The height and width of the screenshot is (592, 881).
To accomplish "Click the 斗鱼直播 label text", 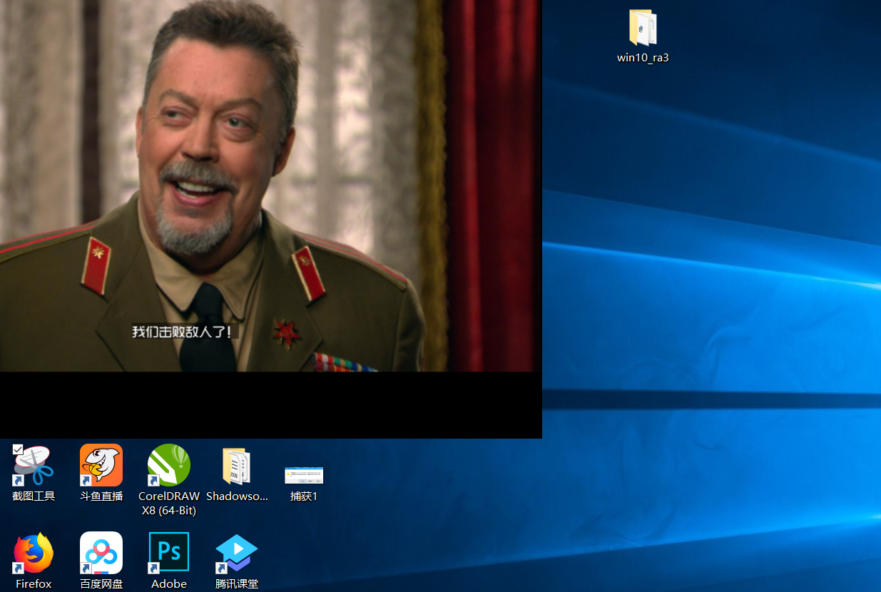I will [101, 496].
